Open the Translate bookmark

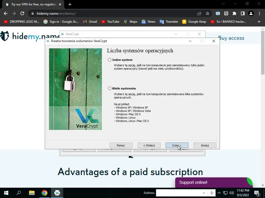click(x=169, y=22)
